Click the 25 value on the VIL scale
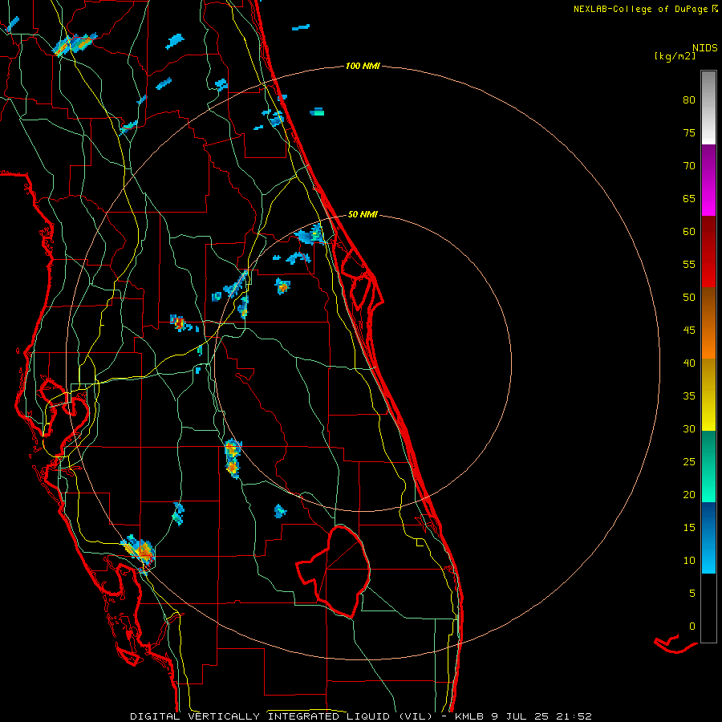Screen dimensions: 722x722 (x=689, y=462)
